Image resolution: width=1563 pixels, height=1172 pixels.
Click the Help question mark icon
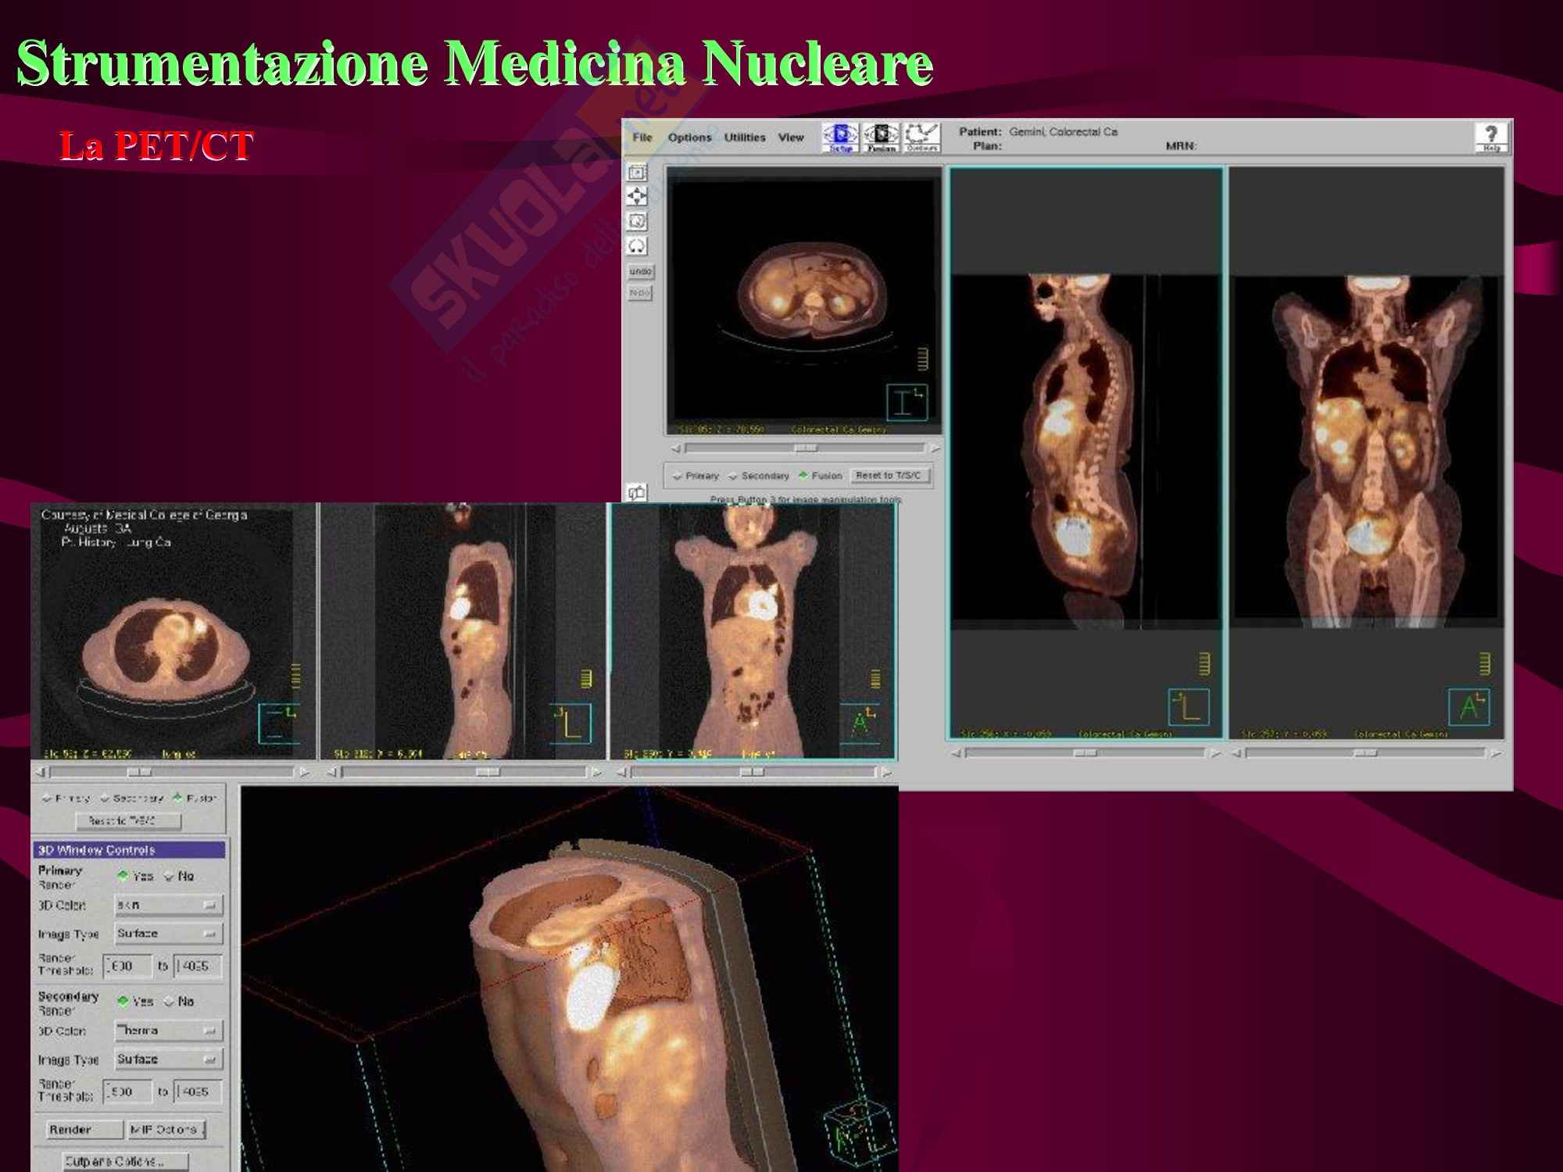tap(1490, 138)
